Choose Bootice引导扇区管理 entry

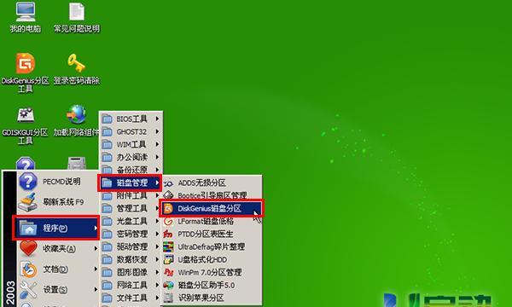coord(212,195)
